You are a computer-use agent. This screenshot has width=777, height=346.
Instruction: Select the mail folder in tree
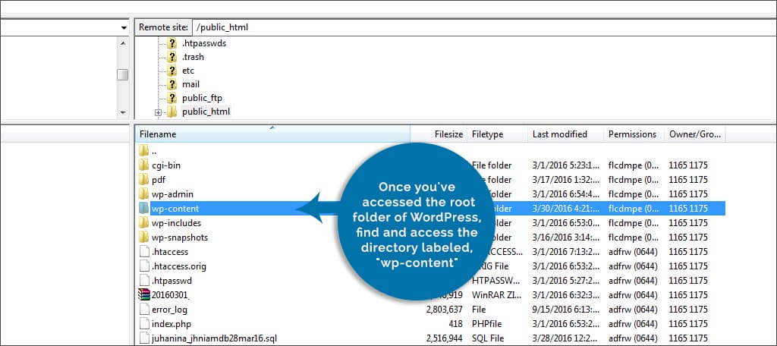(190, 84)
